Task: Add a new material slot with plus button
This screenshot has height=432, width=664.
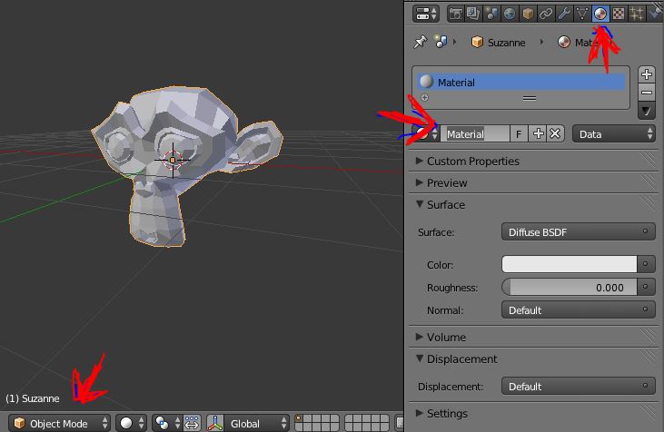Action: pyautogui.click(x=646, y=74)
